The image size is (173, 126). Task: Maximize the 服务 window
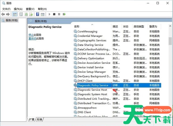click(x=158, y=3)
